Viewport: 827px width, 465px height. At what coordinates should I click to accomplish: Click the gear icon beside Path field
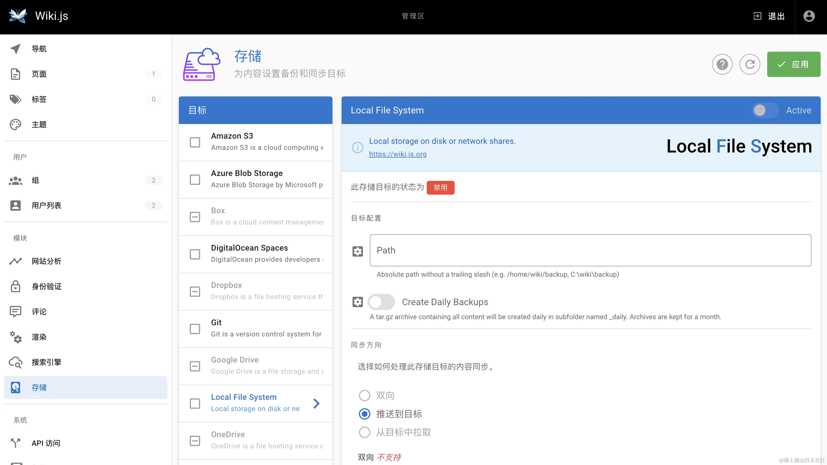(x=357, y=251)
